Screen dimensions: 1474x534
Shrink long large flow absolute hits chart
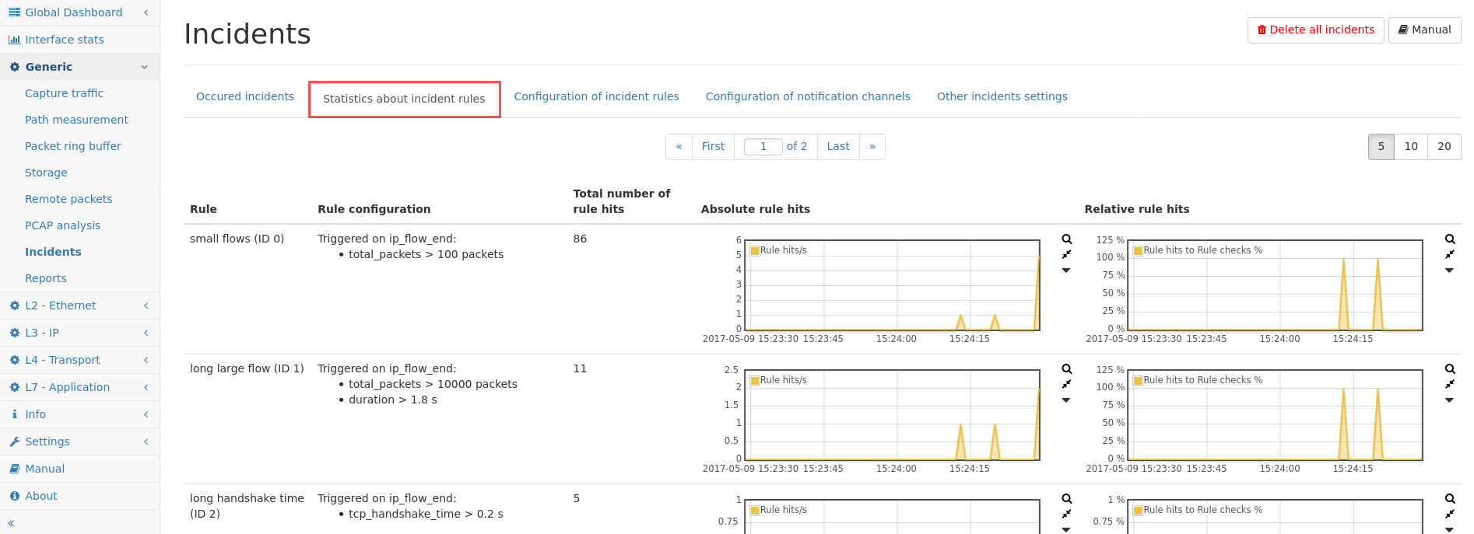pyautogui.click(x=1067, y=385)
